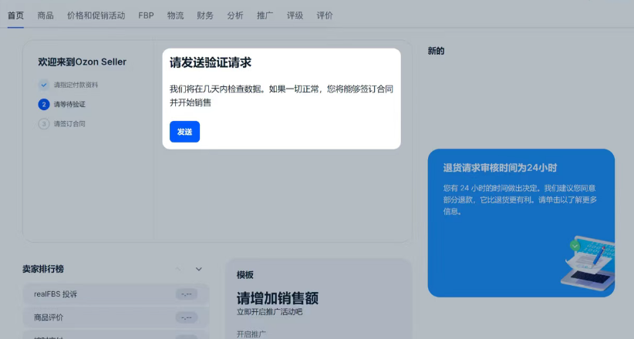Open the realFBS 投诉 row
The image size is (634, 339).
(x=116, y=294)
